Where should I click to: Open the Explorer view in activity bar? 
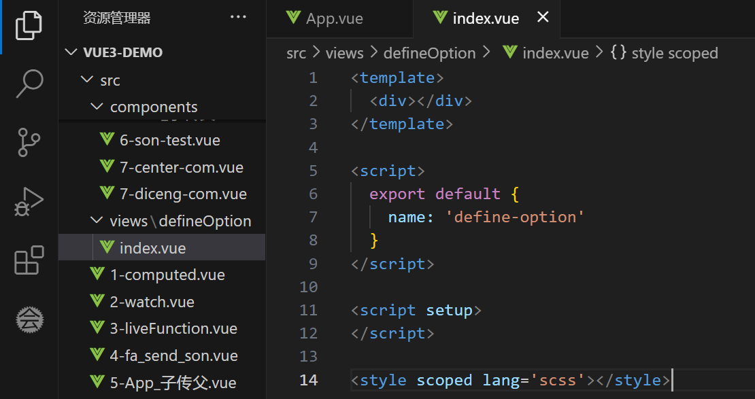point(29,25)
